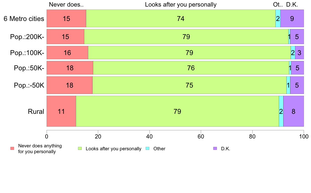Select the Rural red segment showing 11

[61, 111]
